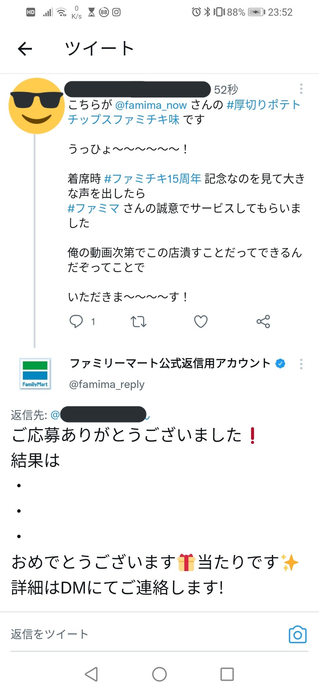
Task: Open reply on the first tweet
Action: click(76, 321)
